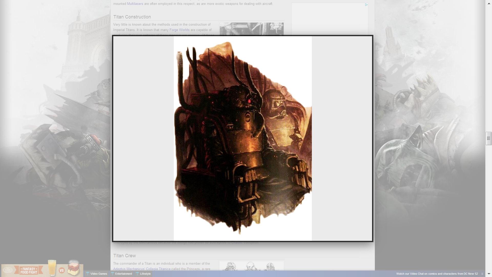Click the Lifestyle tab icon
Screen dimensions: 492x277
coord(137,274)
